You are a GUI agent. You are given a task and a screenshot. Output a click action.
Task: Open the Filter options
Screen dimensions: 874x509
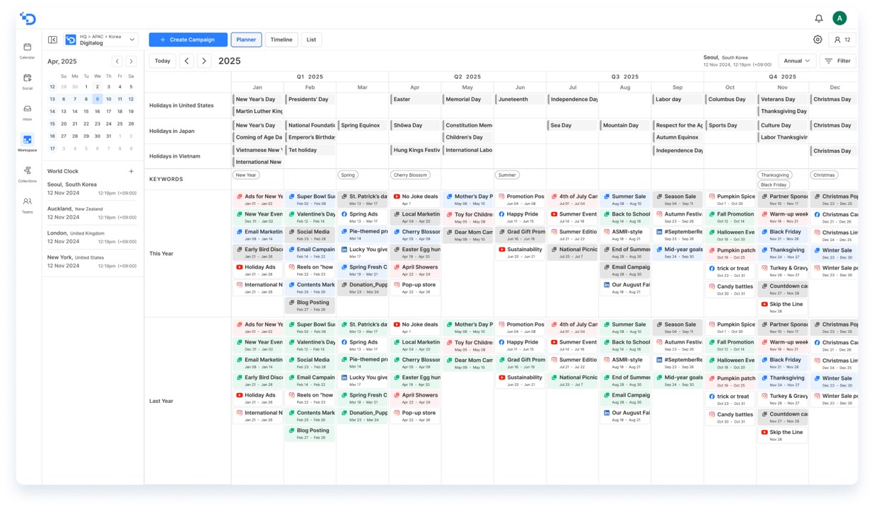point(838,61)
